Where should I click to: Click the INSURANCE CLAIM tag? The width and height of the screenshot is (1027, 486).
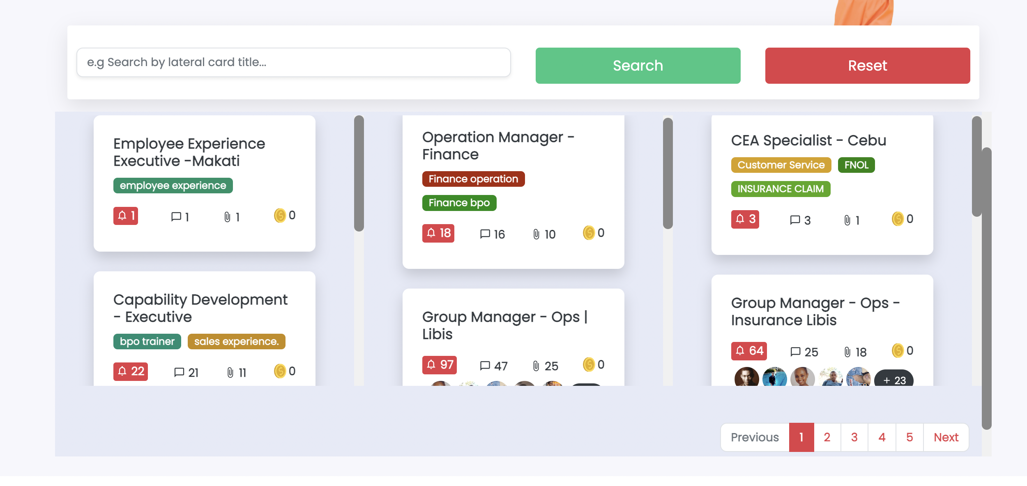tap(780, 189)
